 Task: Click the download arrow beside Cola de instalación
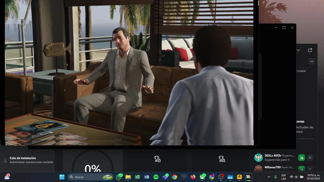pyautogui.click(x=5, y=160)
